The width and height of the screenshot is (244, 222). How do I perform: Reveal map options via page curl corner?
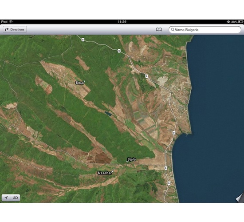pyautogui.click(x=240, y=198)
